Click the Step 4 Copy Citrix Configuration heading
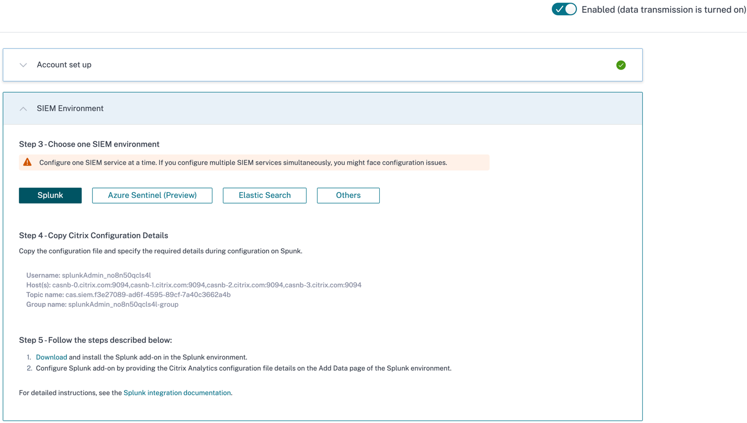 94,236
